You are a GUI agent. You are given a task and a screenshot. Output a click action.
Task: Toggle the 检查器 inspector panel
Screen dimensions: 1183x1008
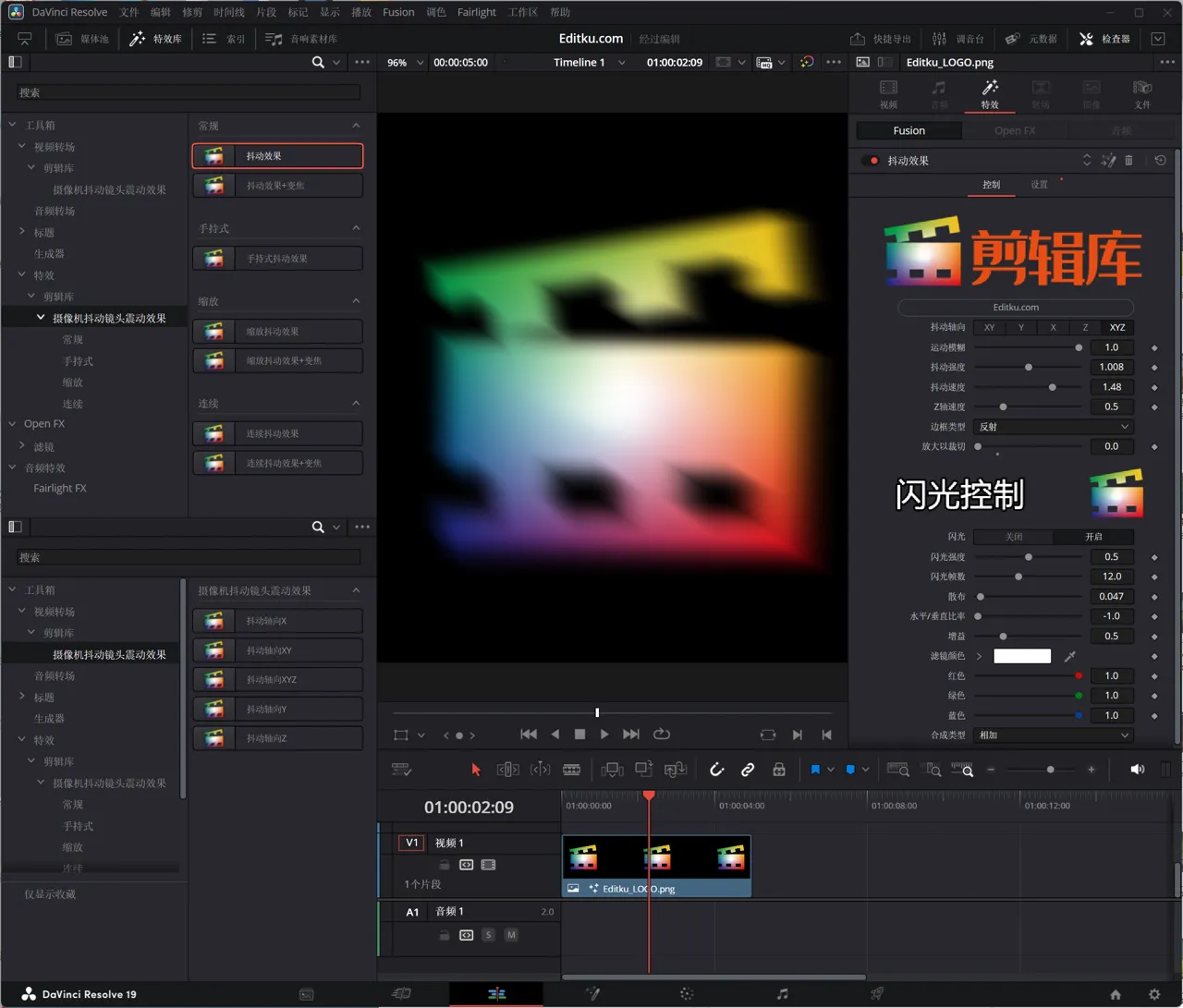click(x=1104, y=39)
